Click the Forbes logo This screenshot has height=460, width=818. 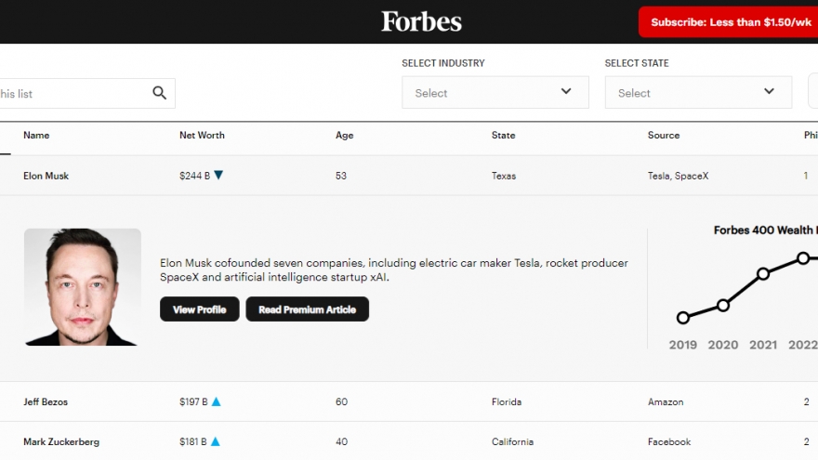(x=421, y=21)
